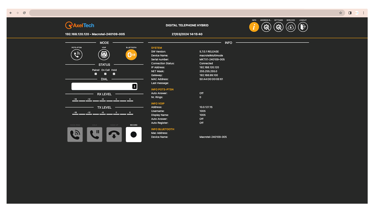Viewport: 374px width, 210px height.
Task: Open contacts icon in Dial field
Action: coord(134,86)
